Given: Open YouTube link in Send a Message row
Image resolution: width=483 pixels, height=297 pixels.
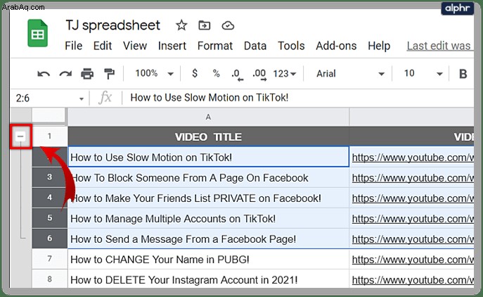Looking at the screenshot, I should 413,239.
